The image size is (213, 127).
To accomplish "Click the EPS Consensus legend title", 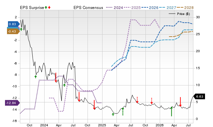I will (x=88, y=8).
